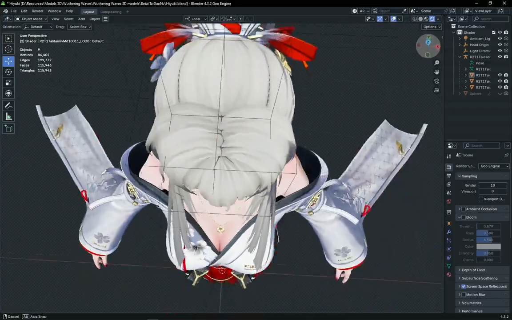The width and height of the screenshot is (512, 320).
Task: Open the Options dropdown in viewport
Action: coord(432,27)
